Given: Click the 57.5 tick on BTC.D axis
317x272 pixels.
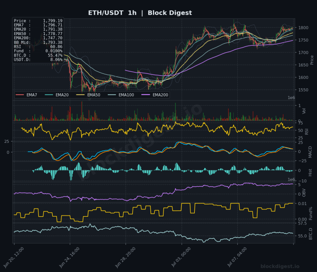Looking at the screenshot, I should (x=302, y=223).
